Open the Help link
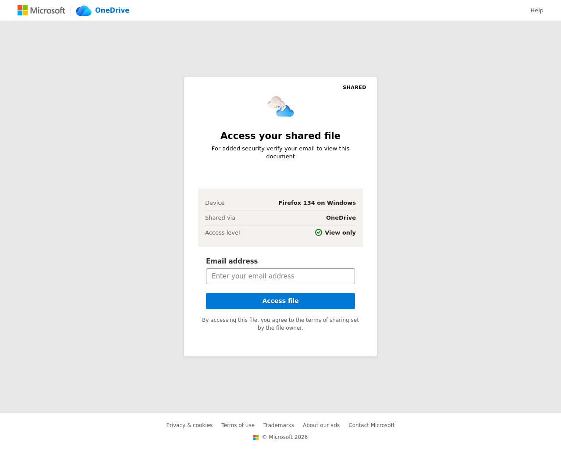The image size is (561, 449). [x=536, y=10]
